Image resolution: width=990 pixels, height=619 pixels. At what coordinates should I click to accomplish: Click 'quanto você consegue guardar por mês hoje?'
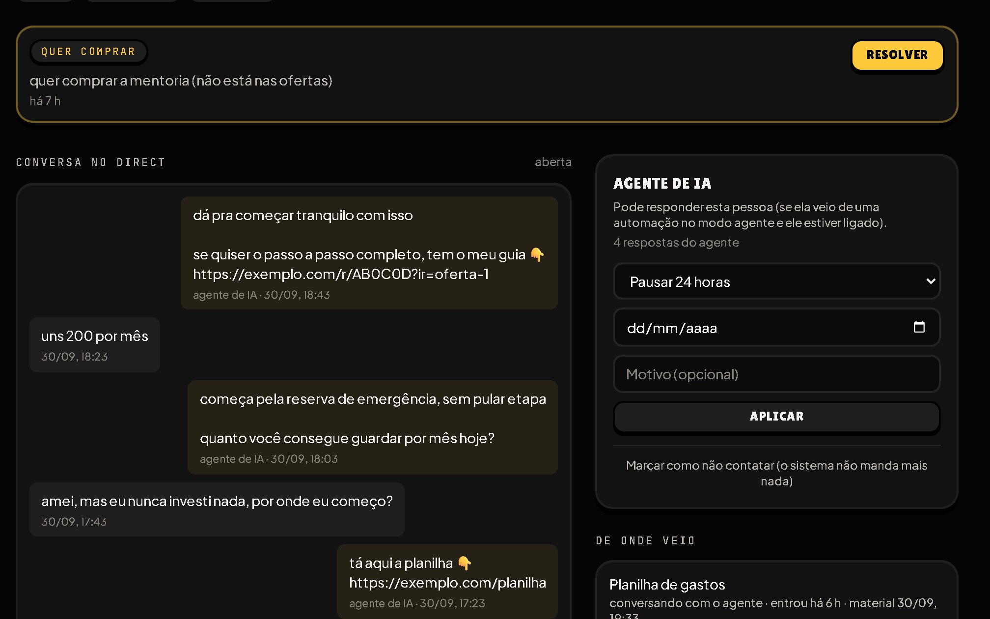click(347, 438)
